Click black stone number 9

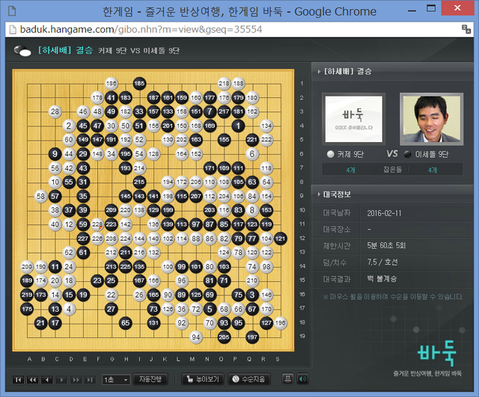pyautogui.click(x=55, y=154)
